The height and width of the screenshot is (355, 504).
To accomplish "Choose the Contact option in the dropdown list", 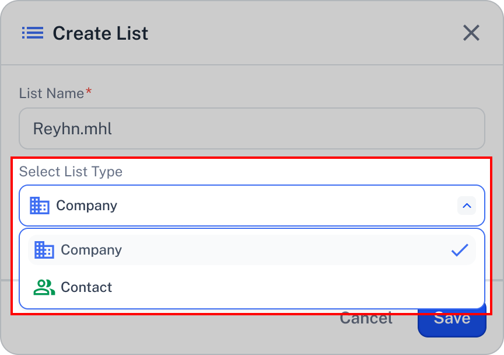I will pos(252,287).
